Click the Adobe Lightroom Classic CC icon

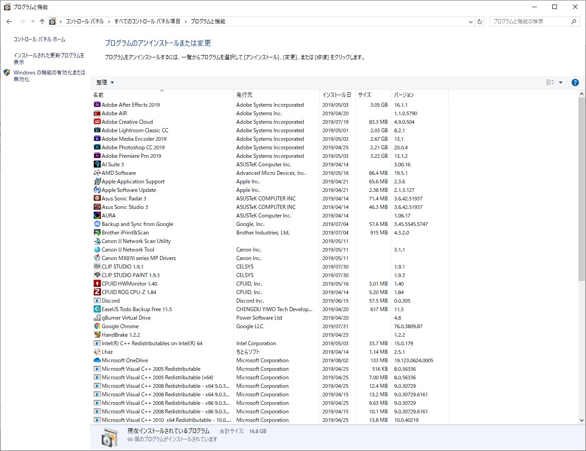tap(97, 130)
